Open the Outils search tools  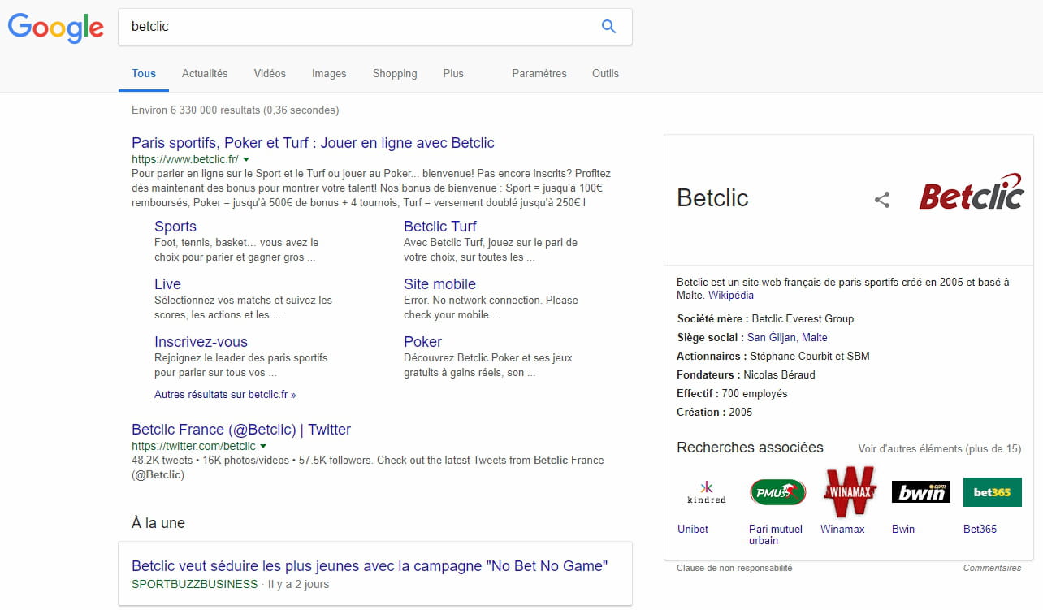tap(605, 73)
